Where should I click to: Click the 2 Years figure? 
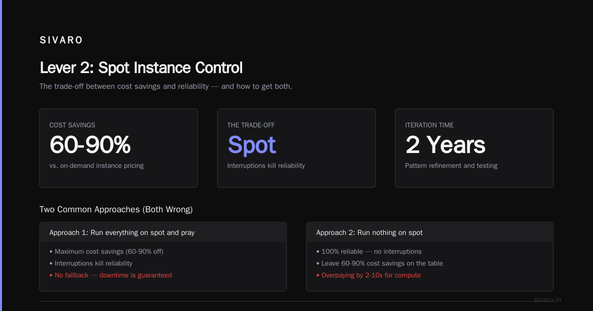(445, 145)
